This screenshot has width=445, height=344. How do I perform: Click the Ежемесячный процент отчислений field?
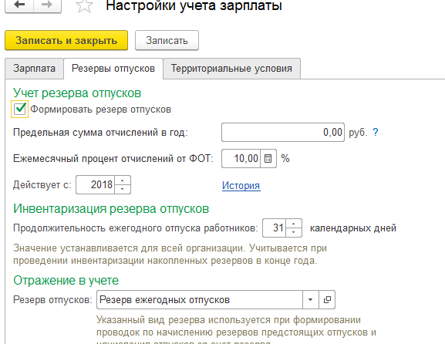241,158
